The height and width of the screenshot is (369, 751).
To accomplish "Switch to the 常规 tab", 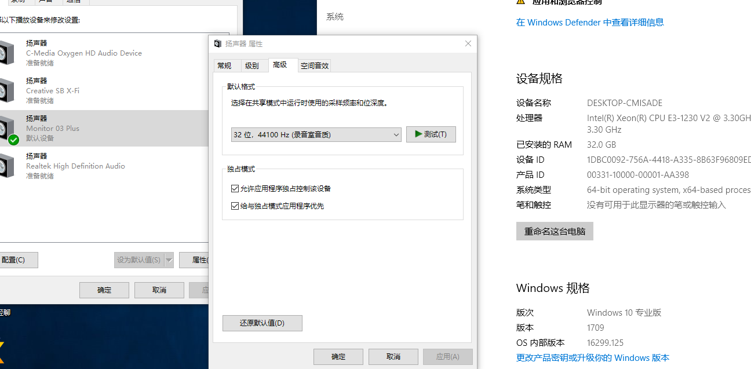I will point(224,66).
